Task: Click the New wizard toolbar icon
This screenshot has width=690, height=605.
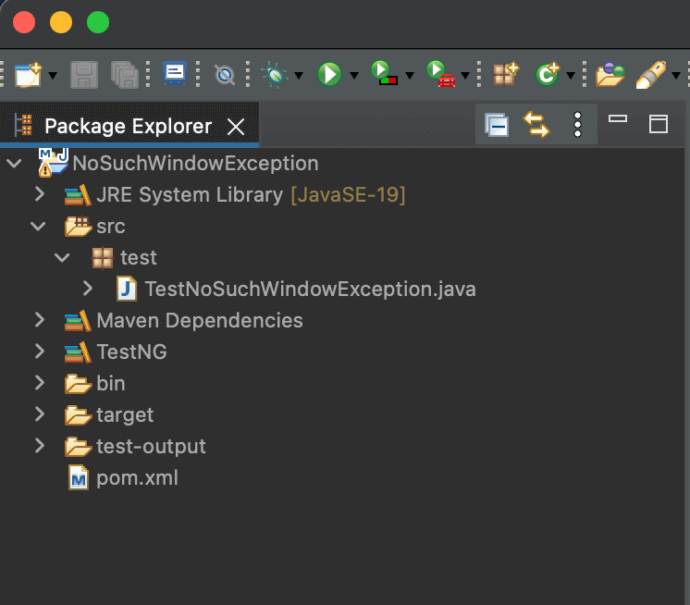Action: click(x=28, y=74)
